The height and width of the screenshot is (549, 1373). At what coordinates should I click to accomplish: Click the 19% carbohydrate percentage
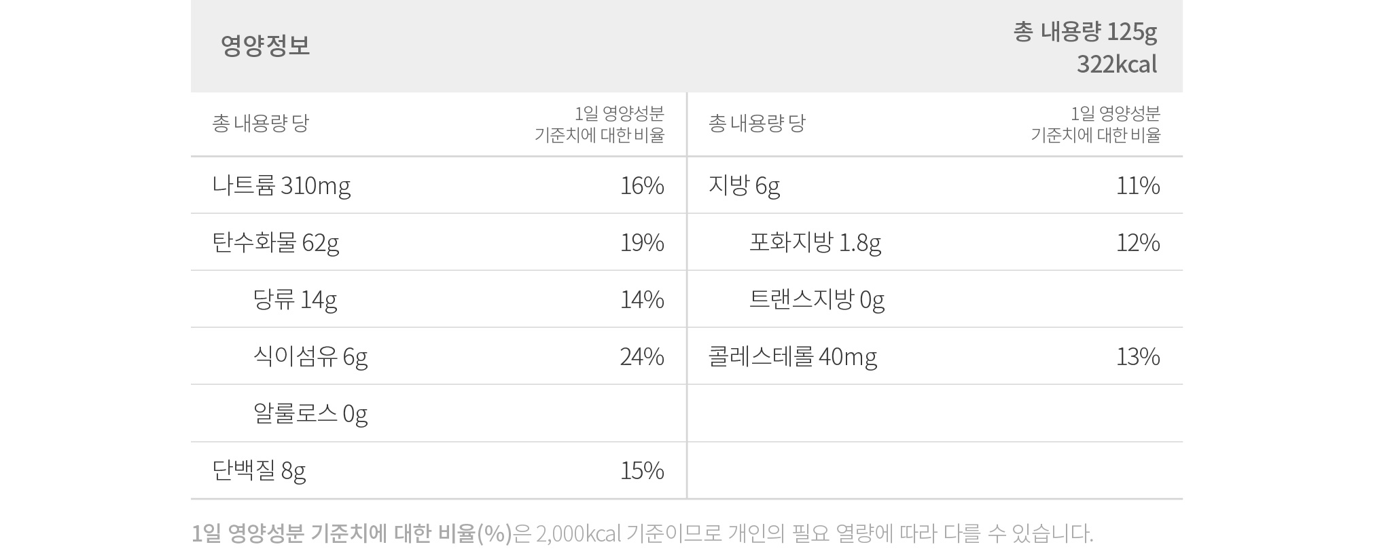click(642, 242)
